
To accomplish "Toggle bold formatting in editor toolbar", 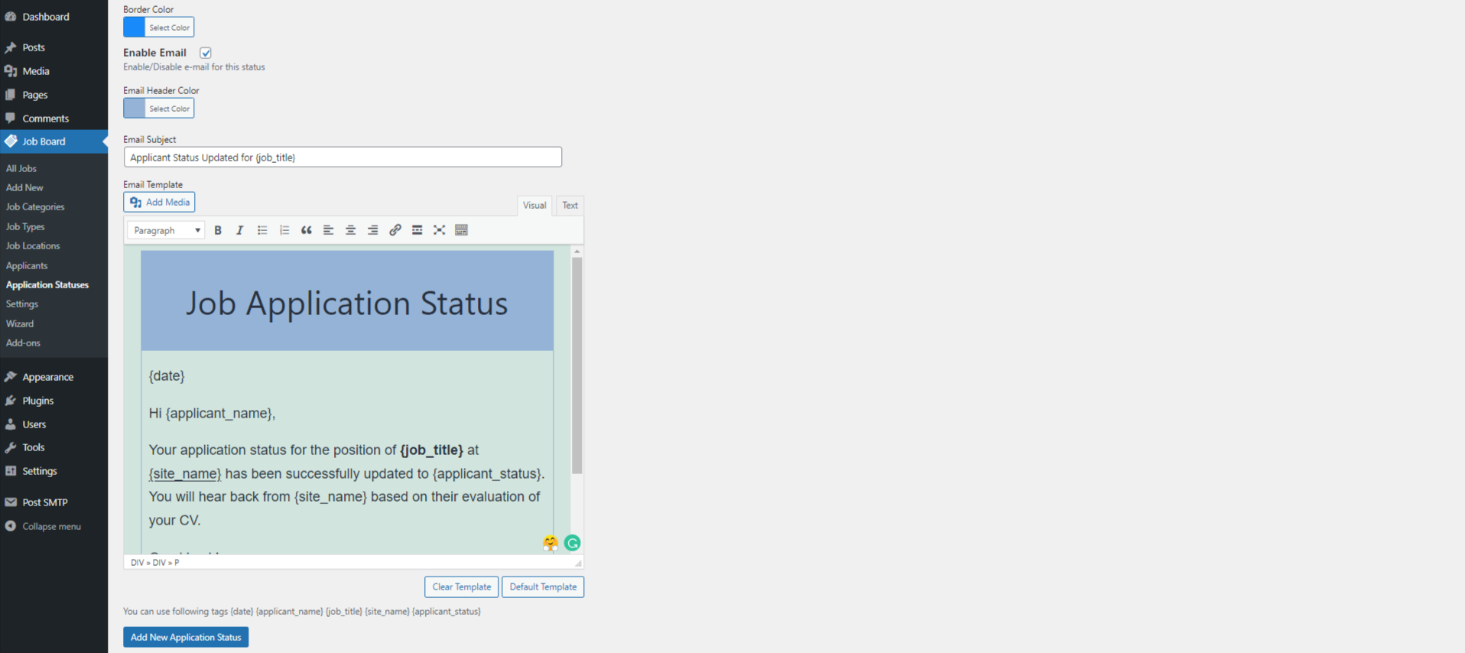I will 218,230.
